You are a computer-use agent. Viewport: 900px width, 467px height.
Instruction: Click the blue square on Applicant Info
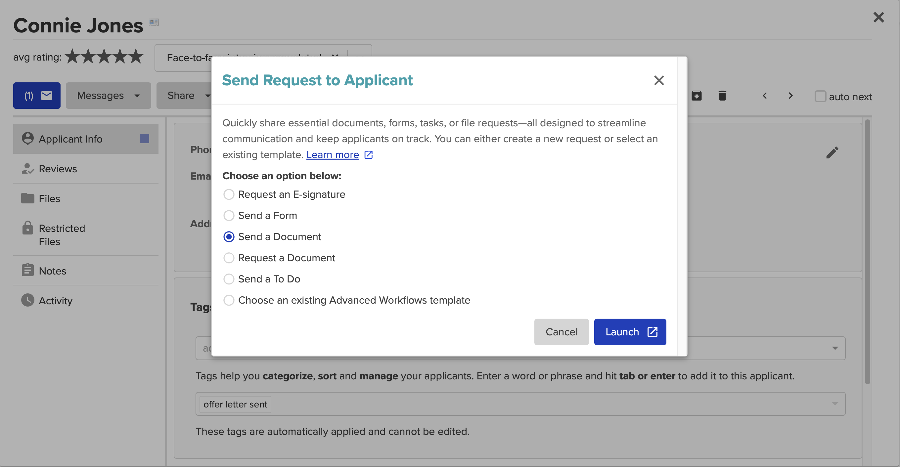coord(144,139)
